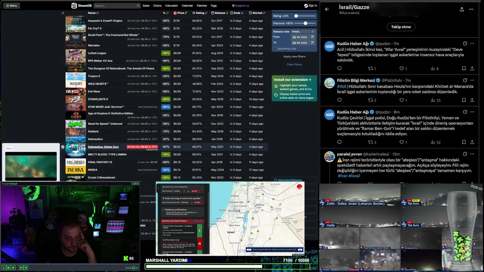Open the Sales menu item
484x272 pixels.
click(x=146, y=6)
